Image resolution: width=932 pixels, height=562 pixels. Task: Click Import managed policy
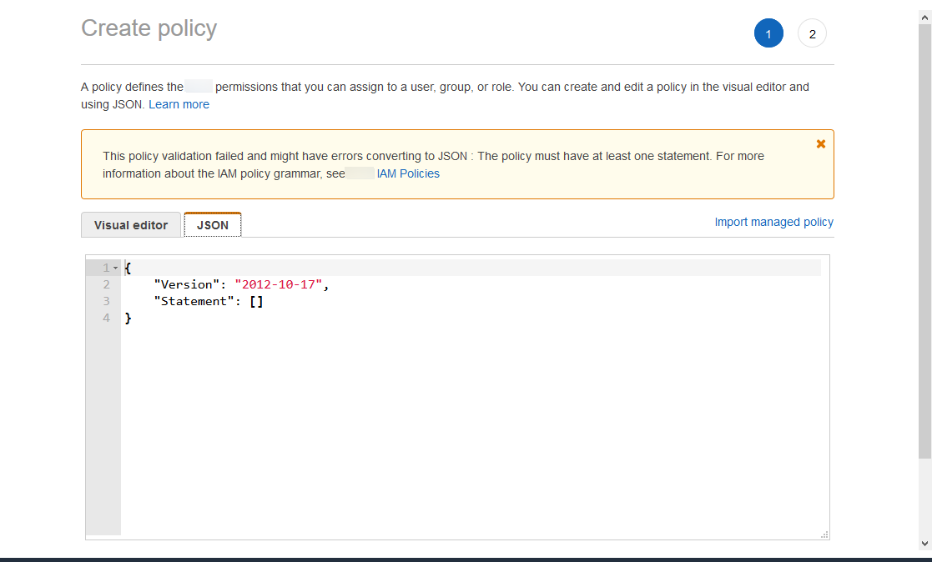pyautogui.click(x=773, y=222)
